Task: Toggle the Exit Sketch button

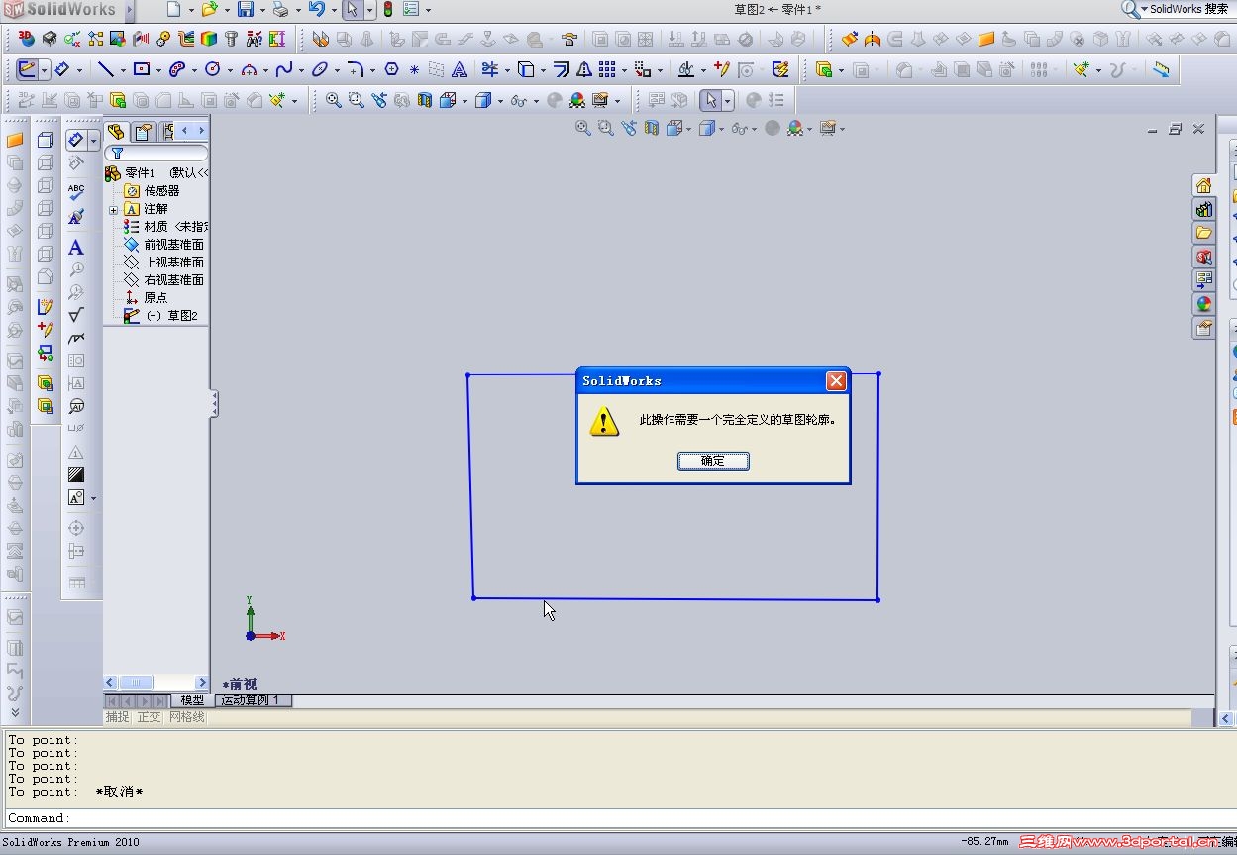Action: point(26,69)
